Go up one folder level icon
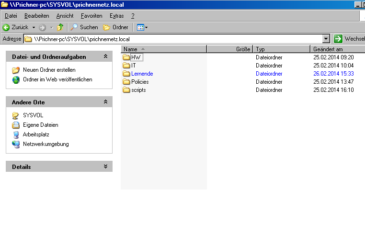The width and height of the screenshot is (365, 245). [60, 27]
